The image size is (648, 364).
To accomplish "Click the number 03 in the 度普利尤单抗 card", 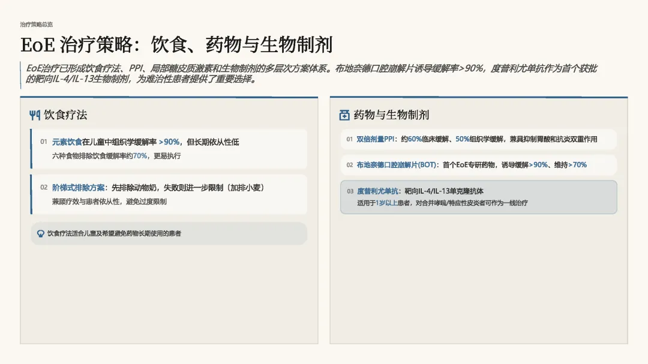I will (350, 191).
